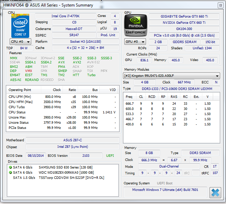This screenshot has height=204, width=226.
Task: Click the green UEFI label
Action: coord(110,155)
